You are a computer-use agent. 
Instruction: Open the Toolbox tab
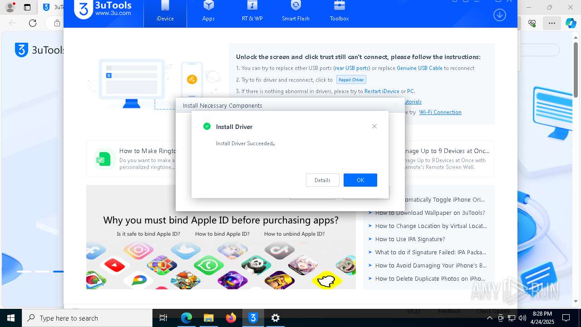point(339,13)
